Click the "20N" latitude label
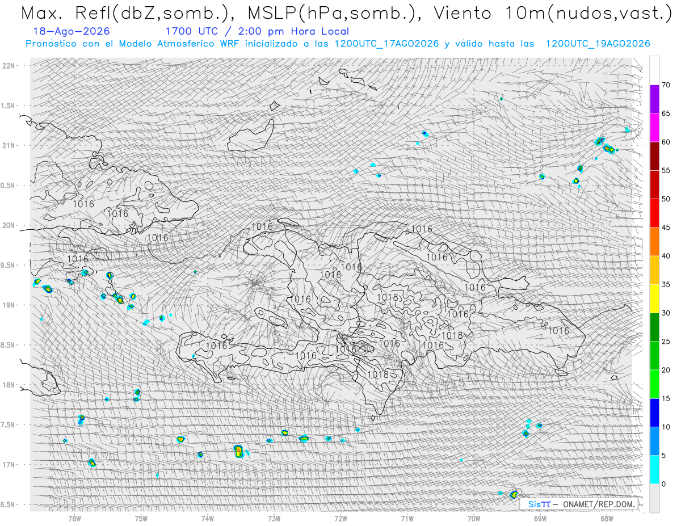 coord(9,225)
